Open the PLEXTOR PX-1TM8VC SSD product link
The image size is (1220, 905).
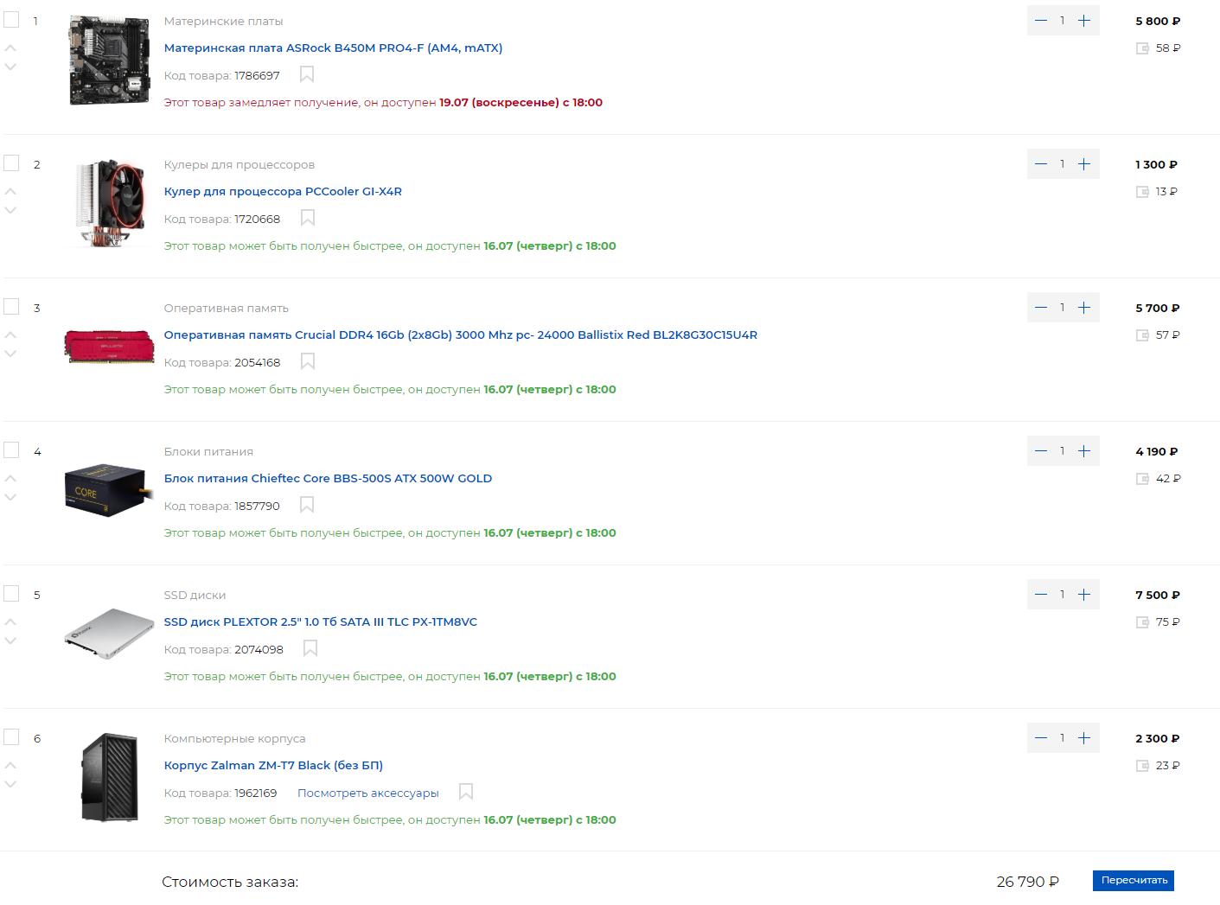coord(321,621)
